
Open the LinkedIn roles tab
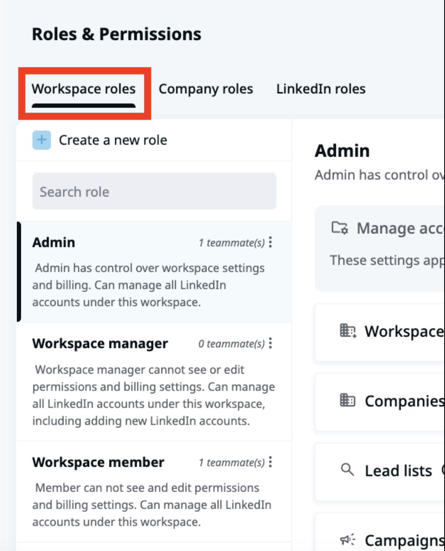[x=321, y=89]
